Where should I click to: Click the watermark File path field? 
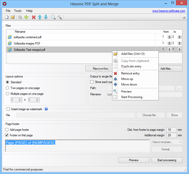tap(75, 115)
